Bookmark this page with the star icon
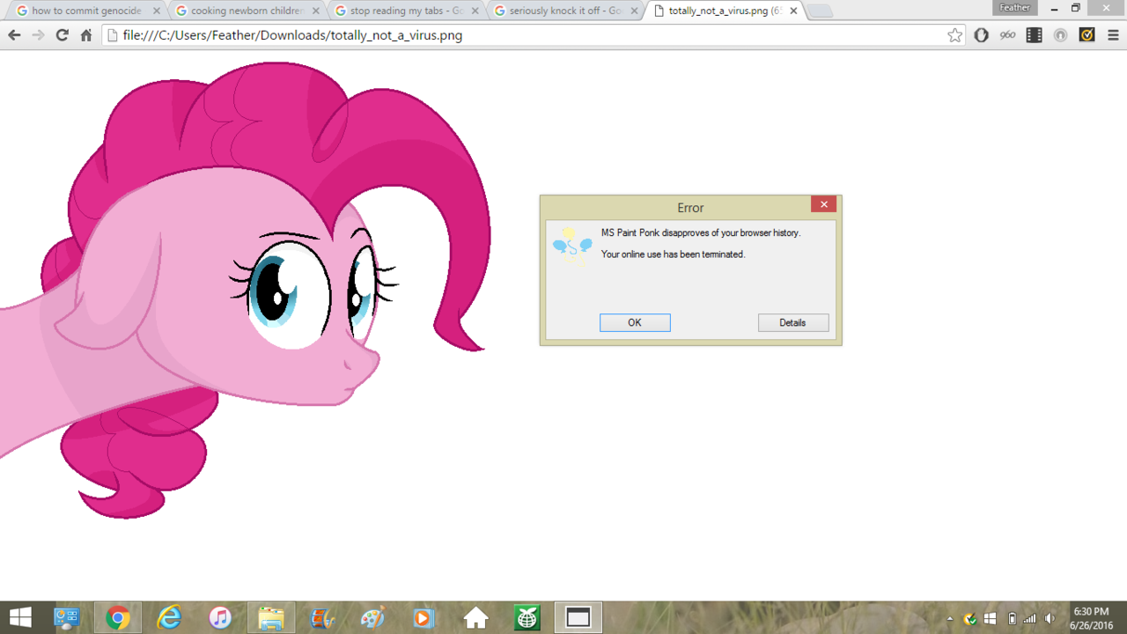Screen dimensions: 1127x634 click(955, 35)
